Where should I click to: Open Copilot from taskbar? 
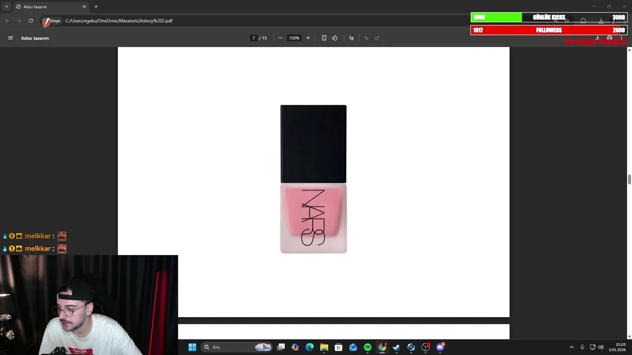(295, 347)
